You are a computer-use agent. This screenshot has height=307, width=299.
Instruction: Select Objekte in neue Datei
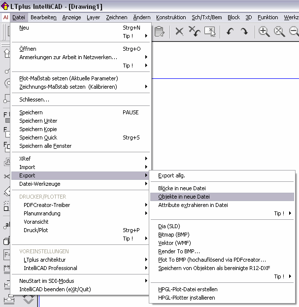click(x=222, y=197)
